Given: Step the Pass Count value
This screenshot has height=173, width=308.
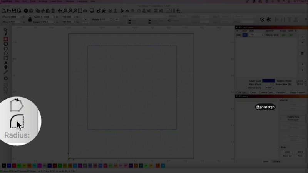Looking at the screenshot, I should coord(273,84).
